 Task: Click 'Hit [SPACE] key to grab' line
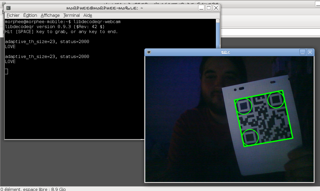(x=61, y=31)
